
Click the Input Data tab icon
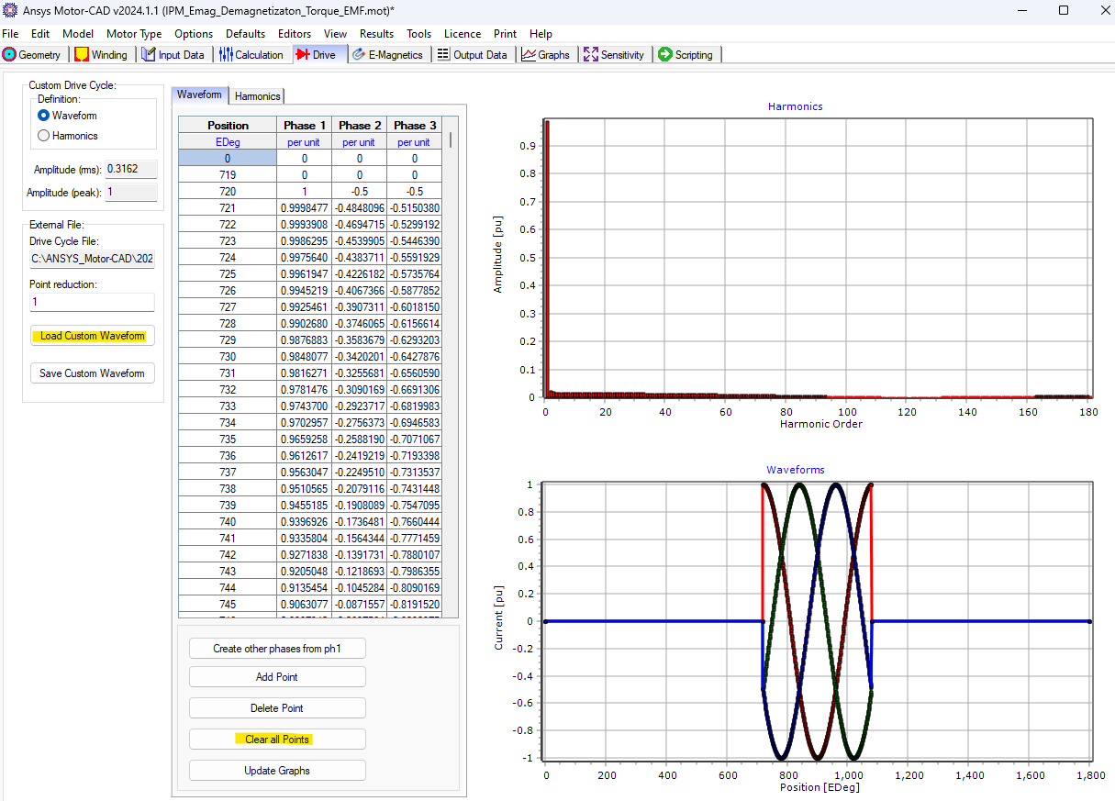pos(149,55)
